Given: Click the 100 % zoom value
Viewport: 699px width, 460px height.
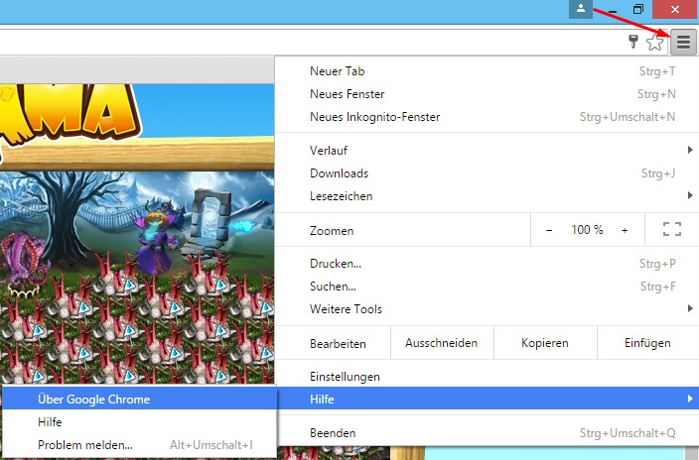Looking at the screenshot, I should [x=587, y=230].
